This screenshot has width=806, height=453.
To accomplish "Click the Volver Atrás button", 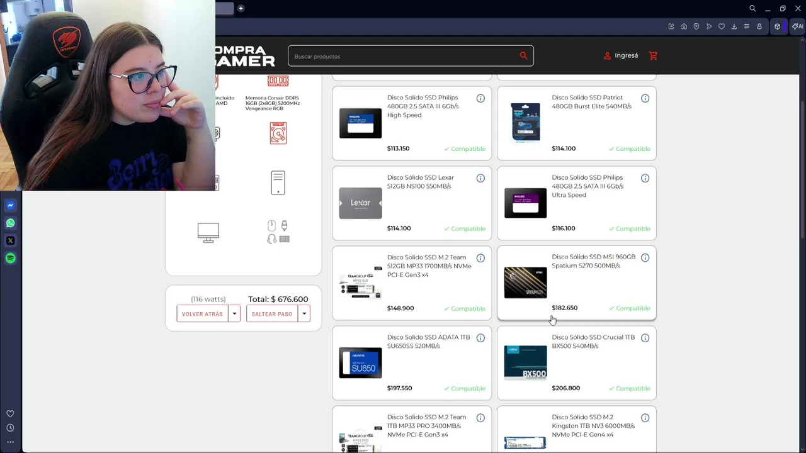I will [202, 313].
